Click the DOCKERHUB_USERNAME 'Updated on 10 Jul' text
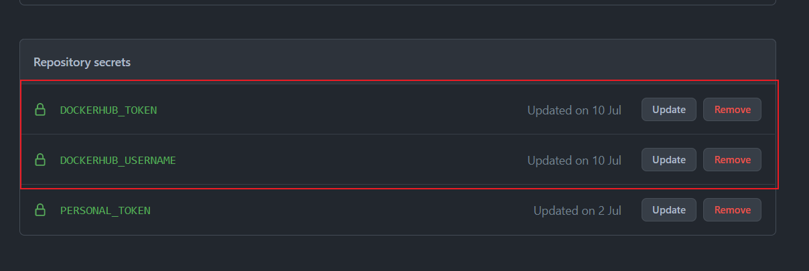The image size is (809, 271). click(574, 160)
